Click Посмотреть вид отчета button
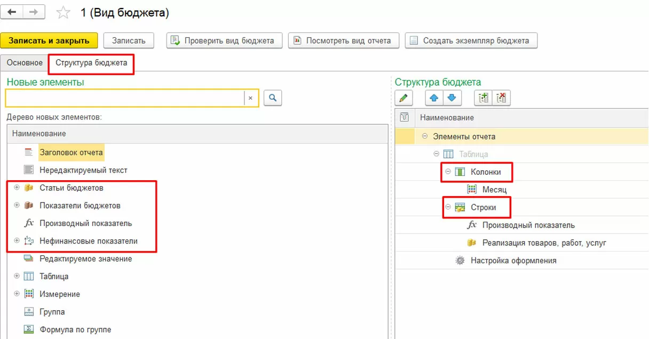The width and height of the screenshot is (649, 339). click(x=344, y=41)
